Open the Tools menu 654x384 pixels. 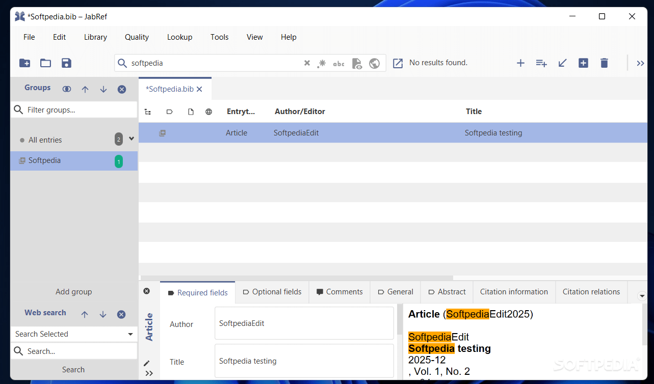[220, 37]
